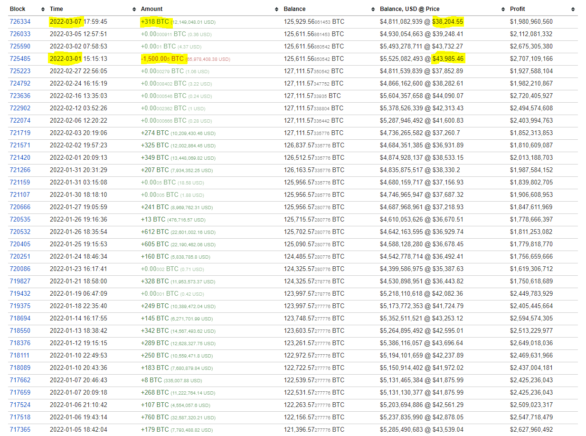Select highlighted price $43,985.46

[x=448, y=59]
